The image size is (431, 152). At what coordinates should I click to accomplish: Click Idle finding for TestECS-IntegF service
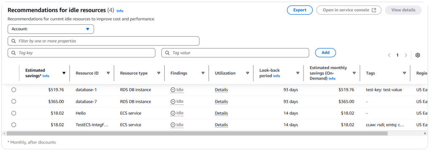click(x=177, y=125)
